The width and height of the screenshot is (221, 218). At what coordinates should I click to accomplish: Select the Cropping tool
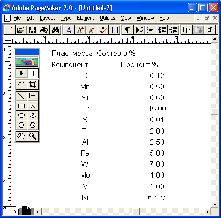(33, 84)
